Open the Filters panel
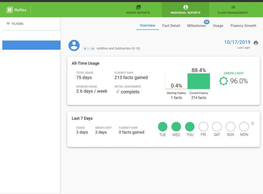263x194 pixels. pos(15,24)
